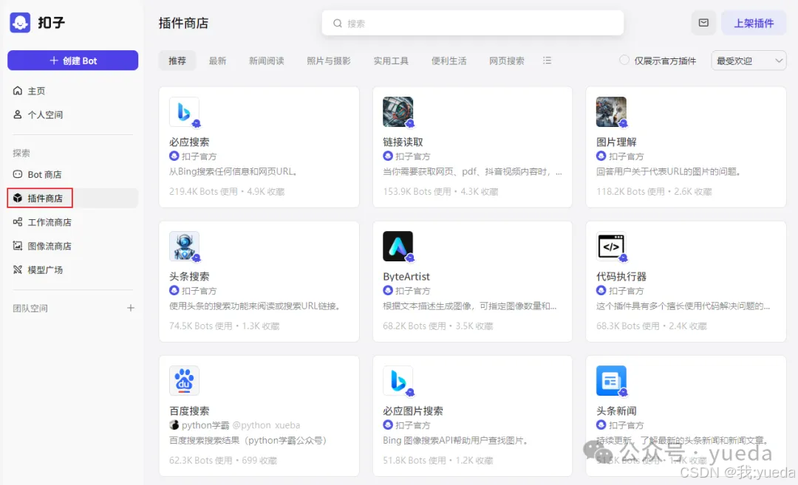Click the 图片理解 plugin thumbnail icon

pos(611,112)
